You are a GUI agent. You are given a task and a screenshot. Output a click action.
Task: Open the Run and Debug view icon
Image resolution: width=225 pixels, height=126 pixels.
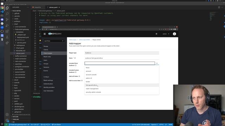[x=7, y=26]
